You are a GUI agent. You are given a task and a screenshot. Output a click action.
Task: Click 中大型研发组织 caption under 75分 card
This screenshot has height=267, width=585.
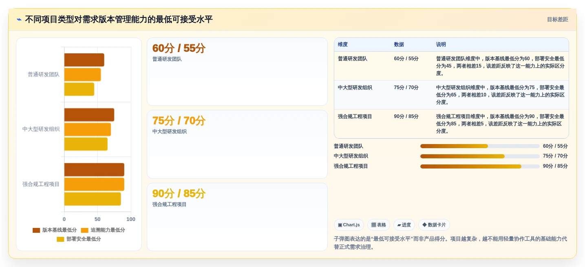coord(170,132)
